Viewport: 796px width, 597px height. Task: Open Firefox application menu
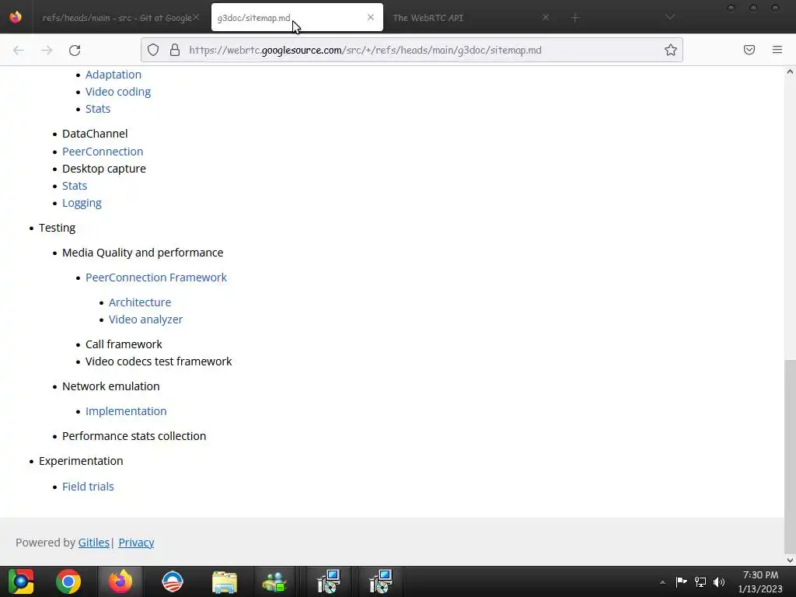click(x=777, y=50)
